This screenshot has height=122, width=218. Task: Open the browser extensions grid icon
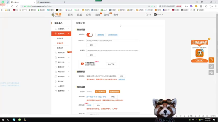coord(201,6)
